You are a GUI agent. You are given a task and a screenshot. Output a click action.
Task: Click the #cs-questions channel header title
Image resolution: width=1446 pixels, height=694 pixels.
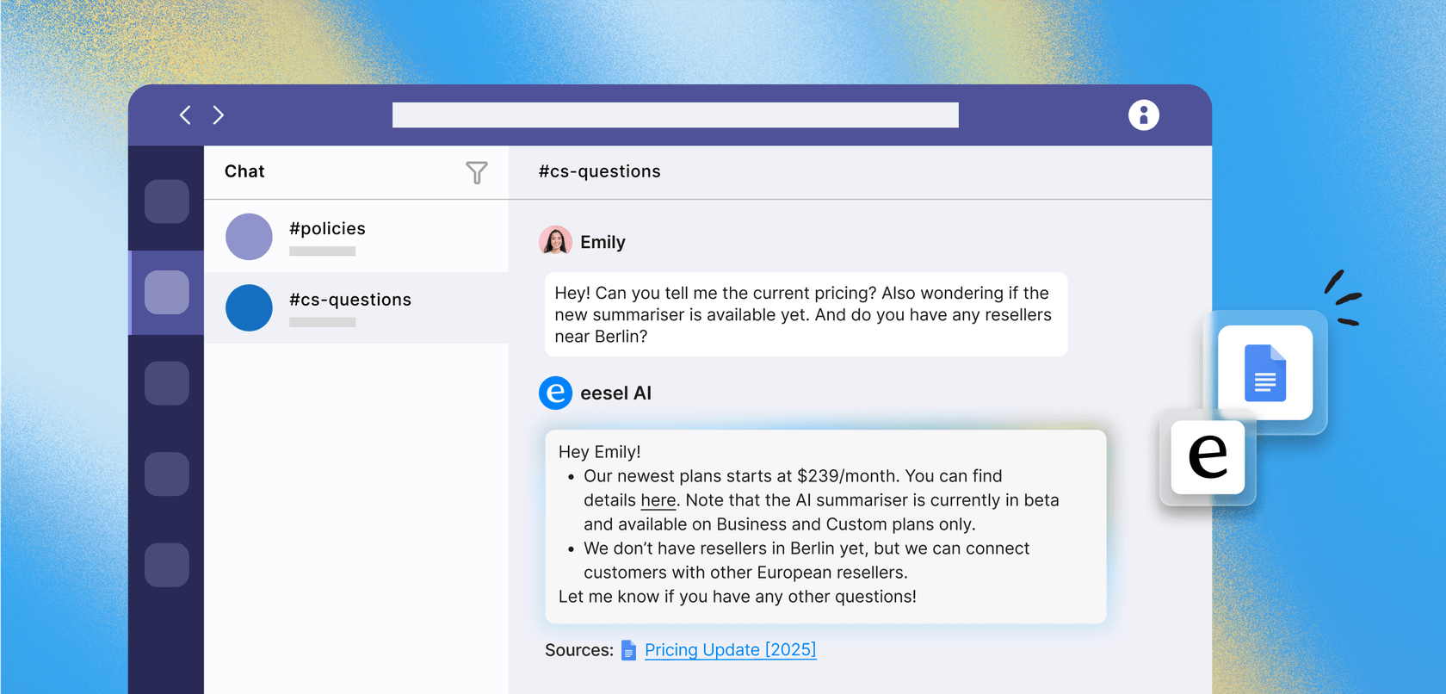tap(599, 171)
